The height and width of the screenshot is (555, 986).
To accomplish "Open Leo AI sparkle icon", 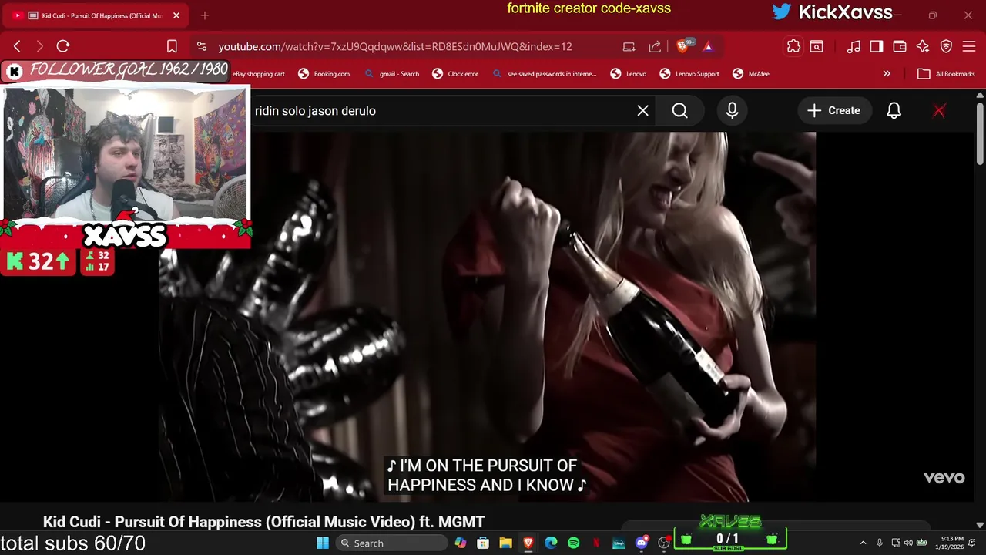I will [923, 46].
